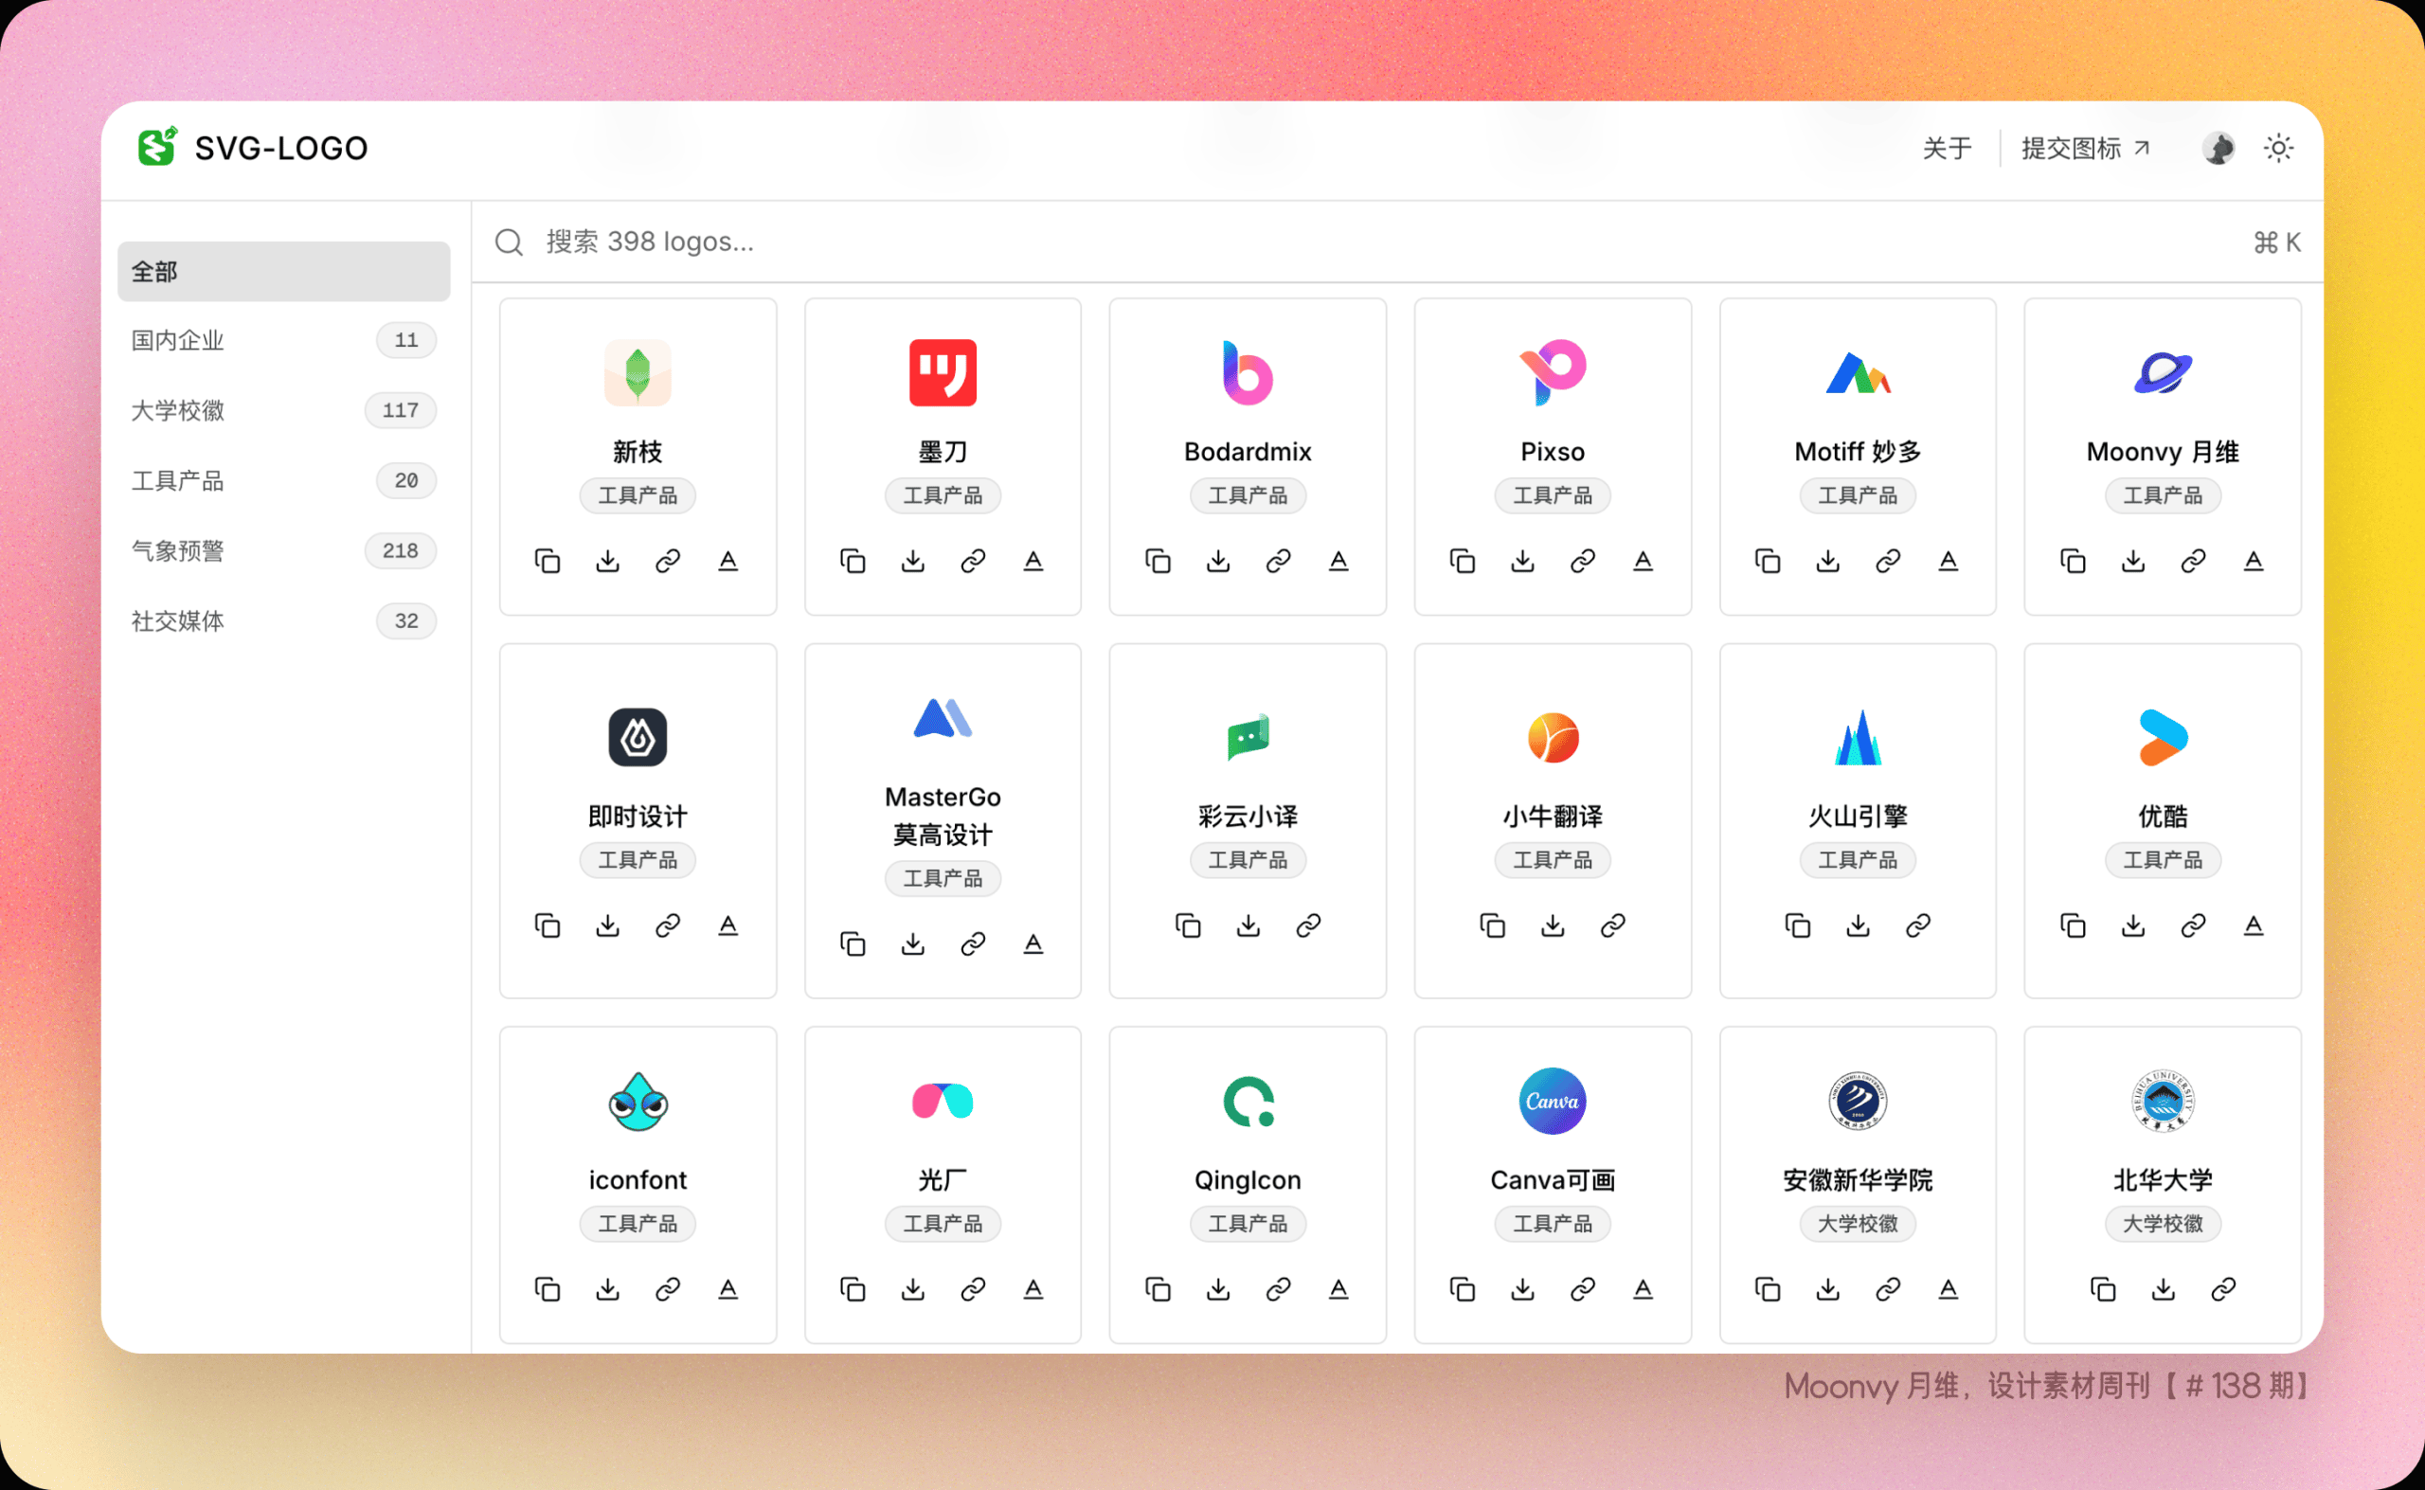Open the 工具产品 category in sidebar
Viewport: 2425px width, 1490px height.
pyautogui.click(x=284, y=481)
